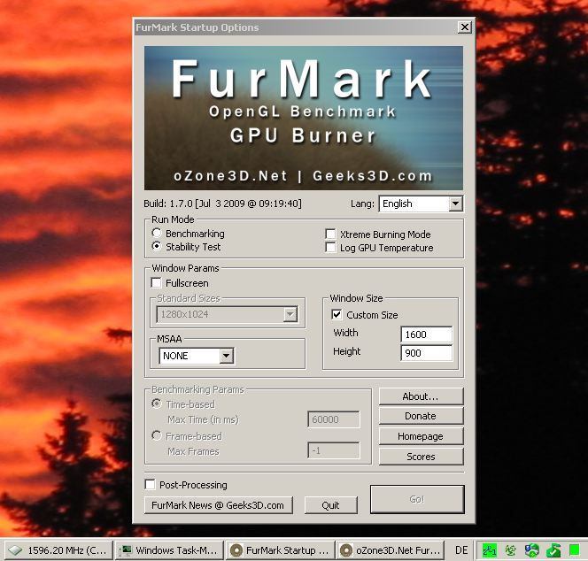Open the MSAA dropdown set to NONE

pyautogui.click(x=196, y=356)
